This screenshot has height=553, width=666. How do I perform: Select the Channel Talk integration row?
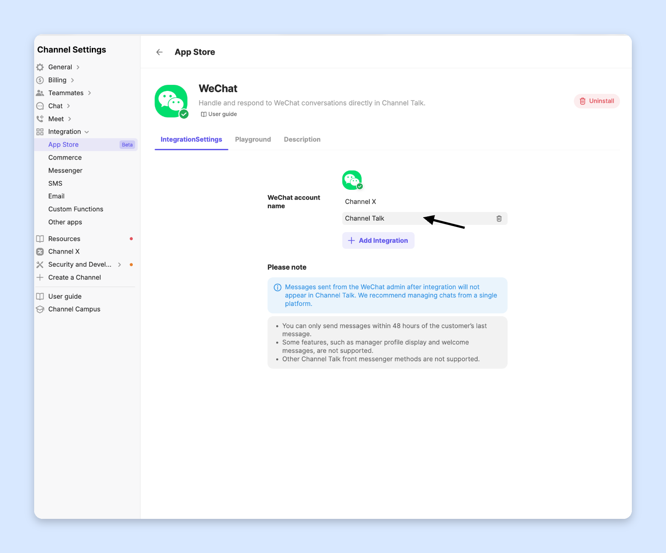[425, 218]
